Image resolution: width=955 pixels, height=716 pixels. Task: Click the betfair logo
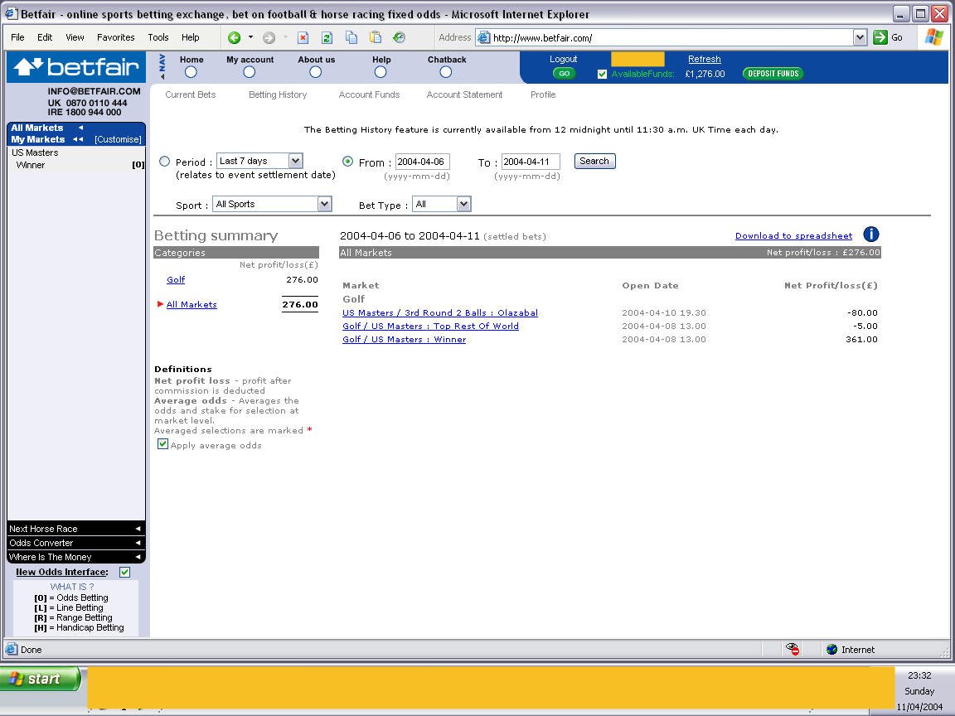(x=77, y=67)
